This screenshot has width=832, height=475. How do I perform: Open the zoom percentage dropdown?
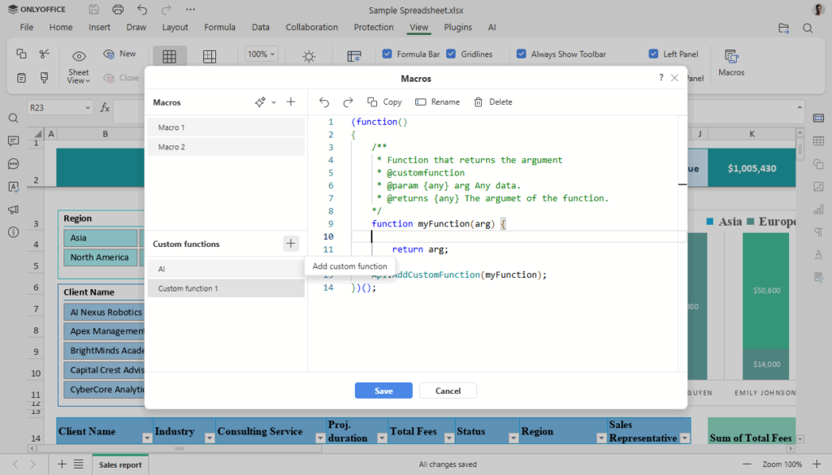[260, 54]
